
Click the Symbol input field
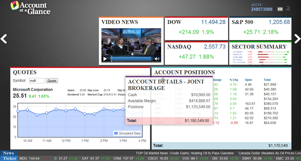[x=37, y=81]
